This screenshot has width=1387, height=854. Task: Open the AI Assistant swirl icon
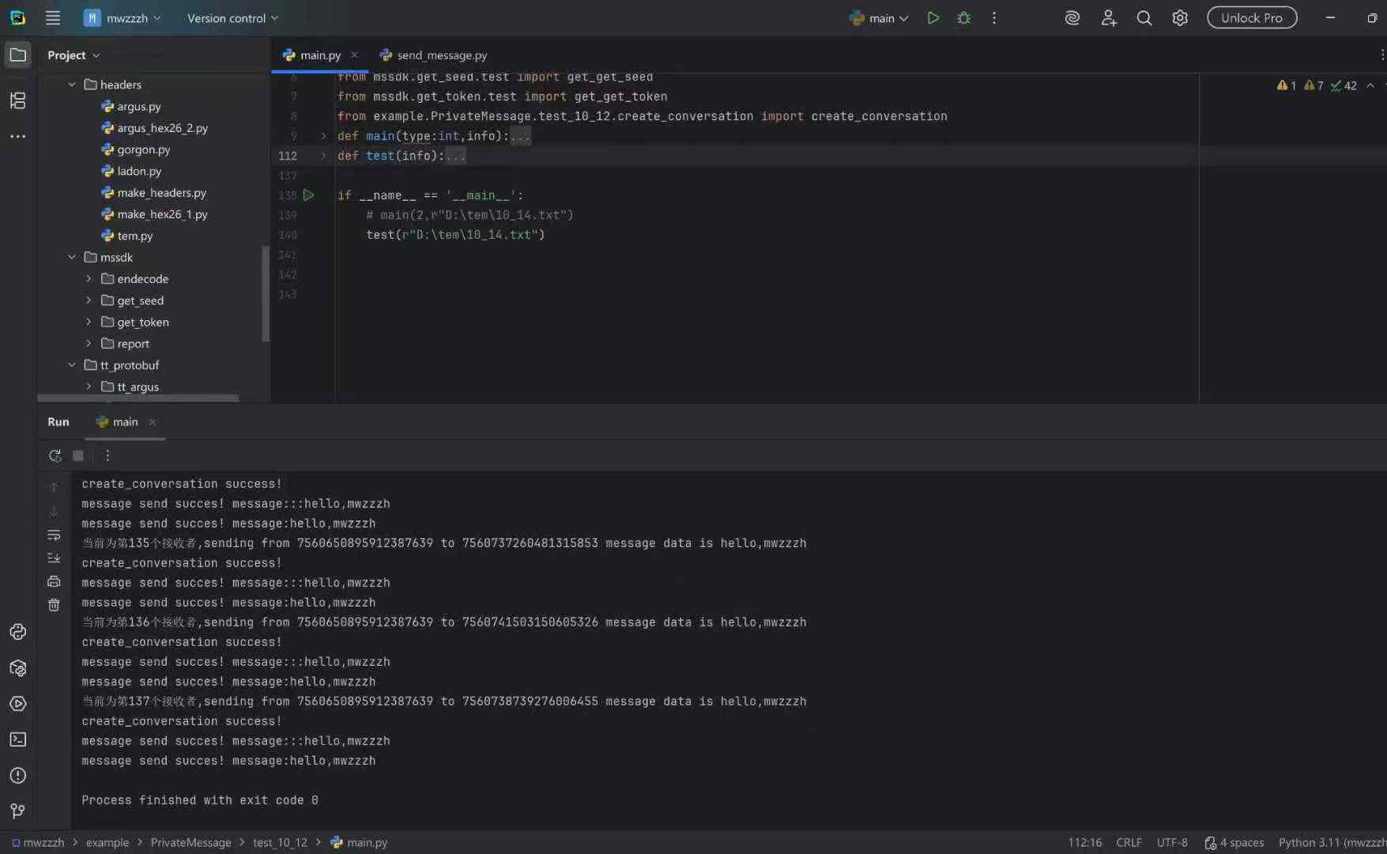[1072, 18]
